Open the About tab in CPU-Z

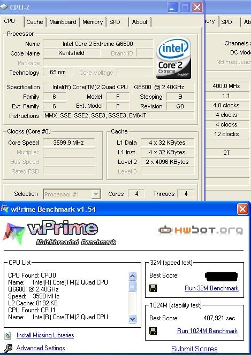click(140, 22)
